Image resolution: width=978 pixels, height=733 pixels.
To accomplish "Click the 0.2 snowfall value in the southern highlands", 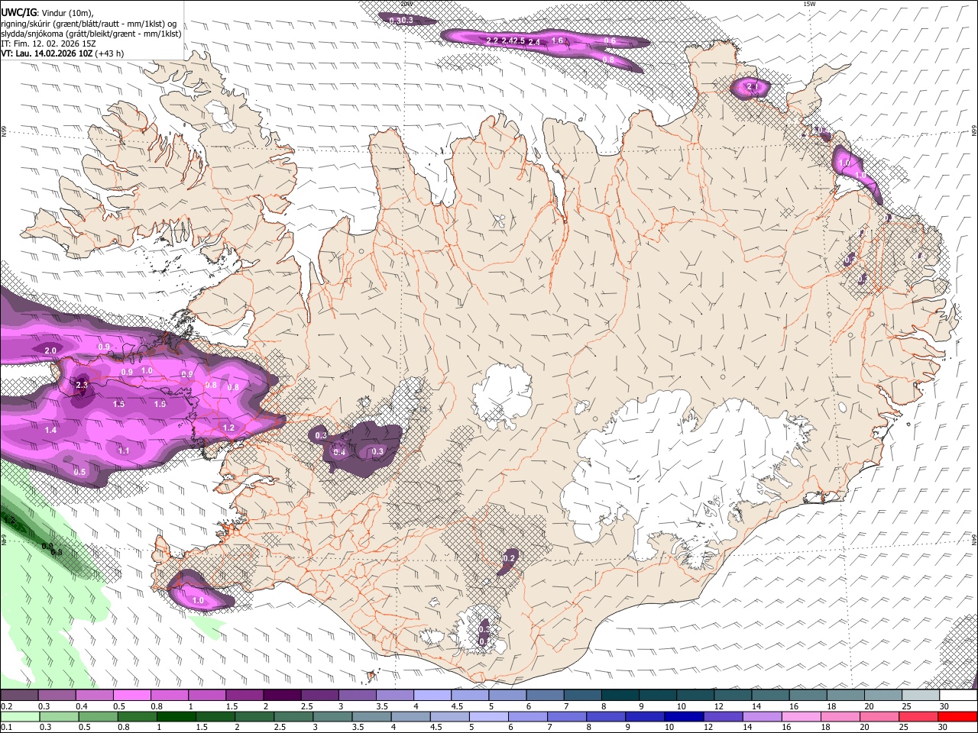I will pos(509,558).
